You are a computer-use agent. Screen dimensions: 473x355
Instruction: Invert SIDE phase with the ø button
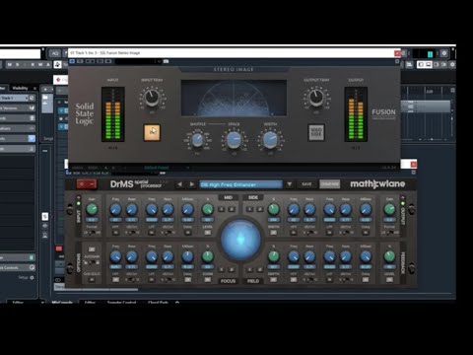coord(260,209)
